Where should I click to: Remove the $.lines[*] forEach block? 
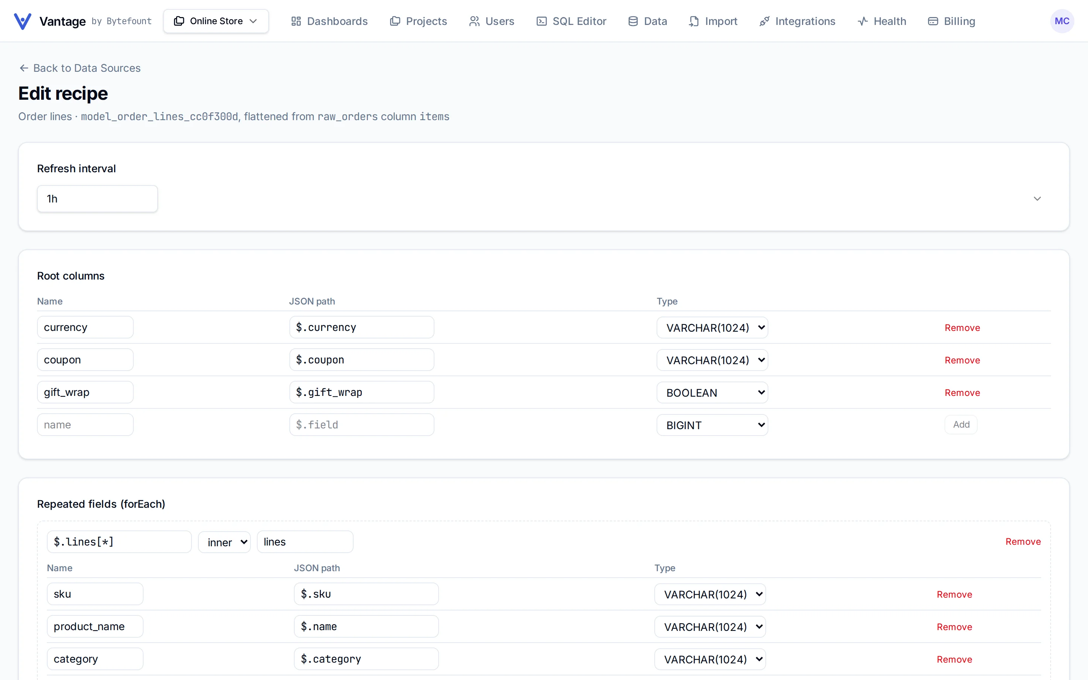pos(1023,541)
